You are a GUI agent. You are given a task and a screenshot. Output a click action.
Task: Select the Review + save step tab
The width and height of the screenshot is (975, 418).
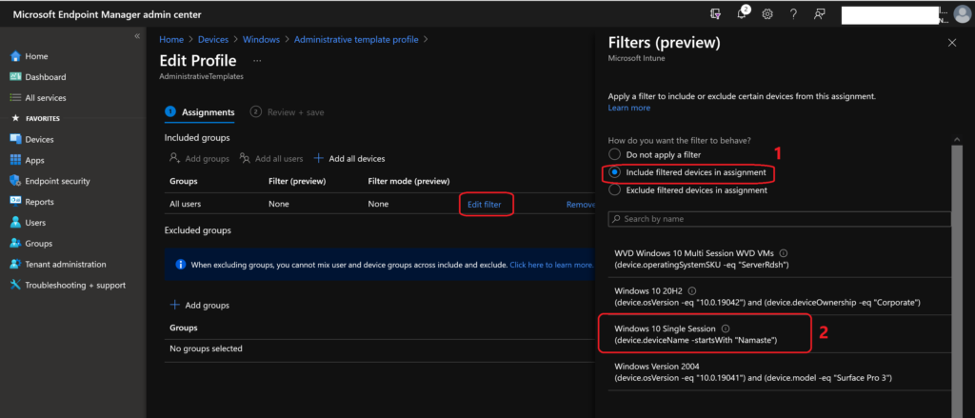(x=288, y=112)
